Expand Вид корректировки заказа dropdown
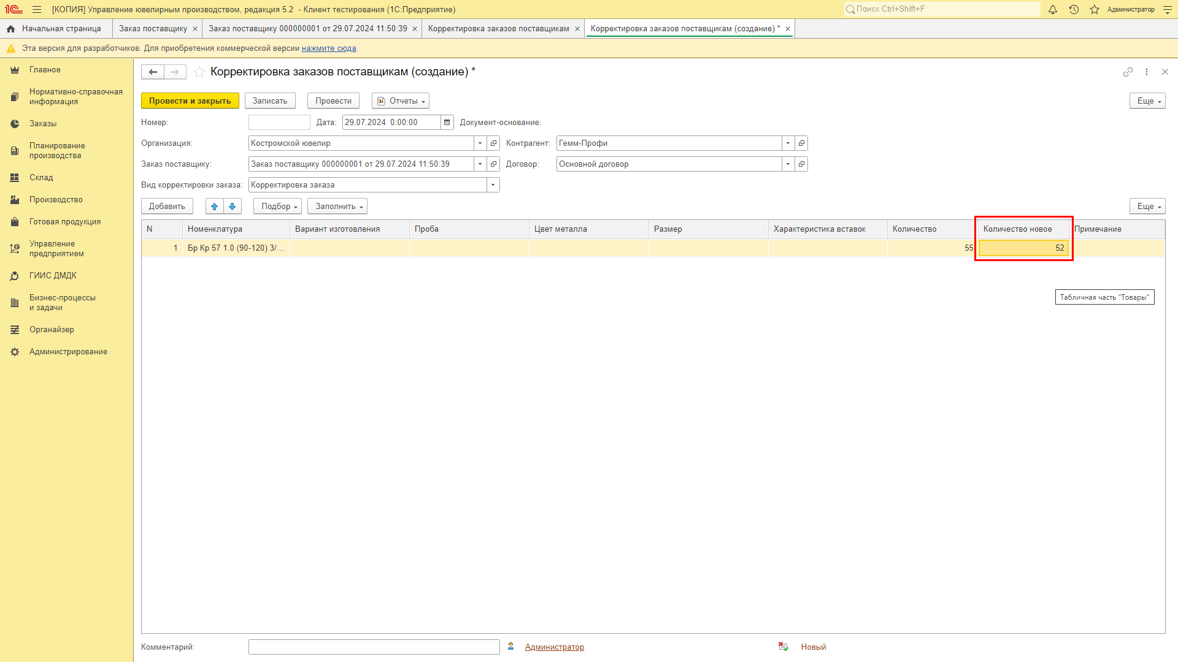This screenshot has width=1178, height=662. (x=493, y=185)
